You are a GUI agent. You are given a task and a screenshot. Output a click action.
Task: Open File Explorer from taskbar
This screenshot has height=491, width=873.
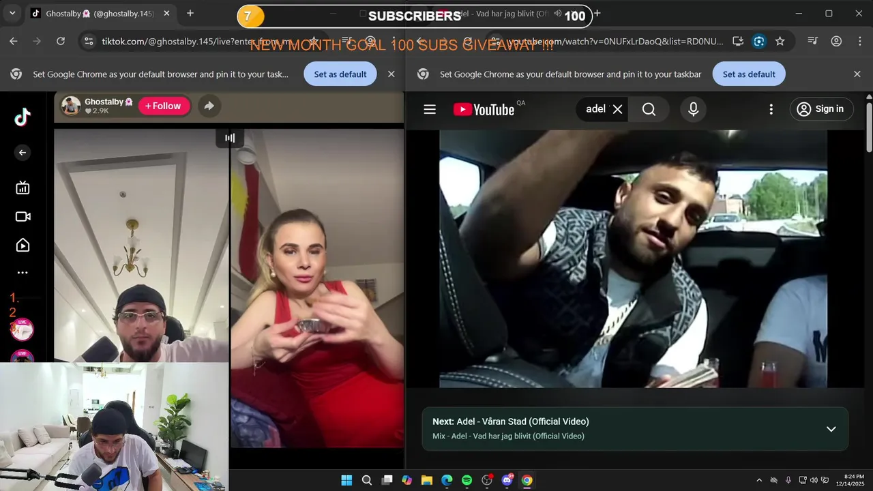(427, 480)
